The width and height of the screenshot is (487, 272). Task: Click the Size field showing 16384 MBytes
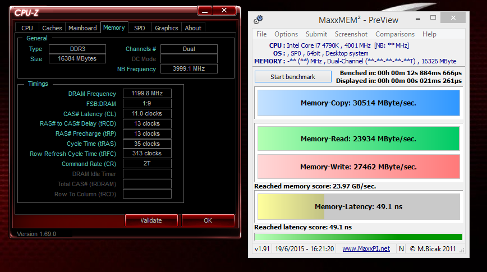pyautogui.click(x=77, y=59)
